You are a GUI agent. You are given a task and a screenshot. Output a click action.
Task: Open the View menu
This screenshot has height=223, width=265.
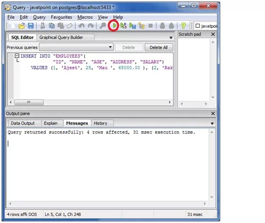[103, 17]
